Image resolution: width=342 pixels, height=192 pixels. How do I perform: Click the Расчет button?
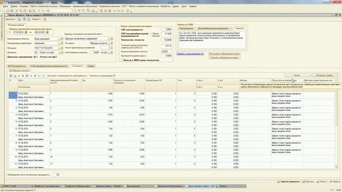[x=297, y=75]
